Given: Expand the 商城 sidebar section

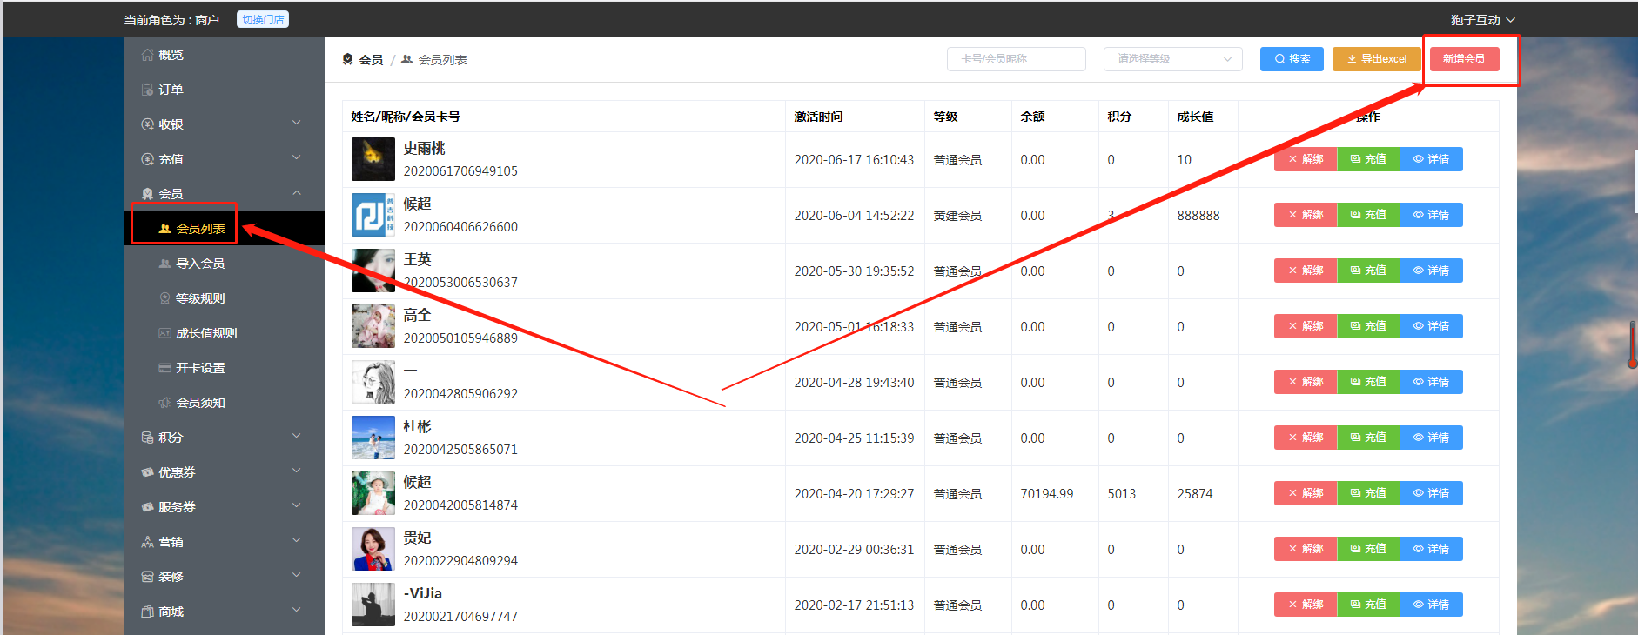Looking at the screenshot, I should click(x=224, y=612).
